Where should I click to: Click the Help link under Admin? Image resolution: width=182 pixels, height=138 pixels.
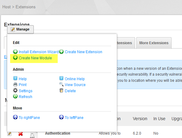coord(23,79)
